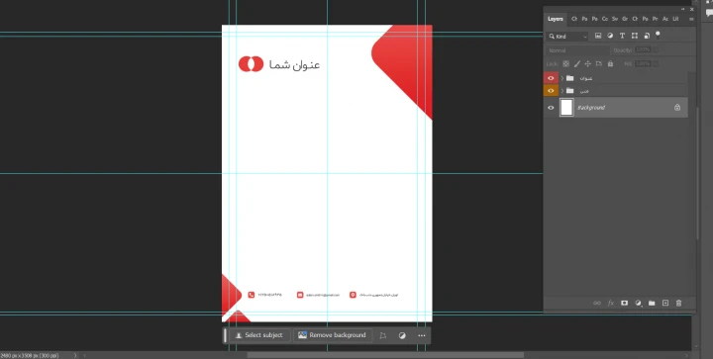The width and height of the screenshot is (713, 359).
Task: Switch to the first Ch panel tab
Action: (x=574, y=19)
